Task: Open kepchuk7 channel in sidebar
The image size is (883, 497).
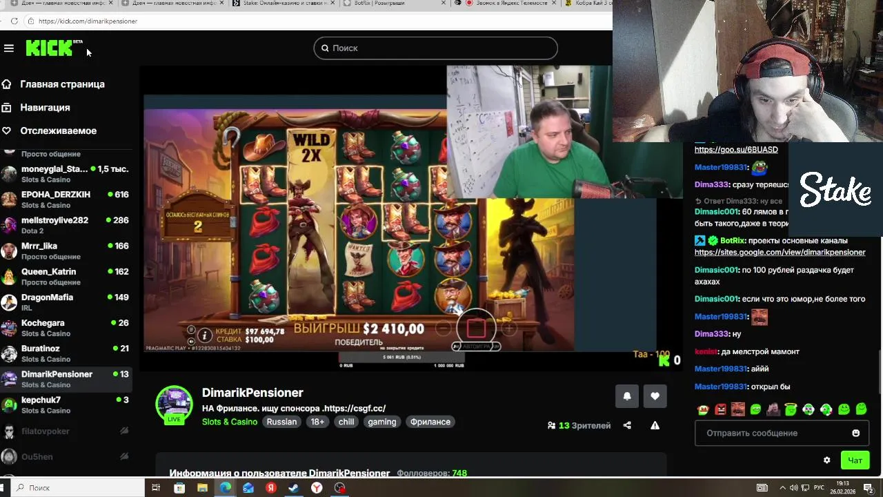Action: tap(66, 405)
